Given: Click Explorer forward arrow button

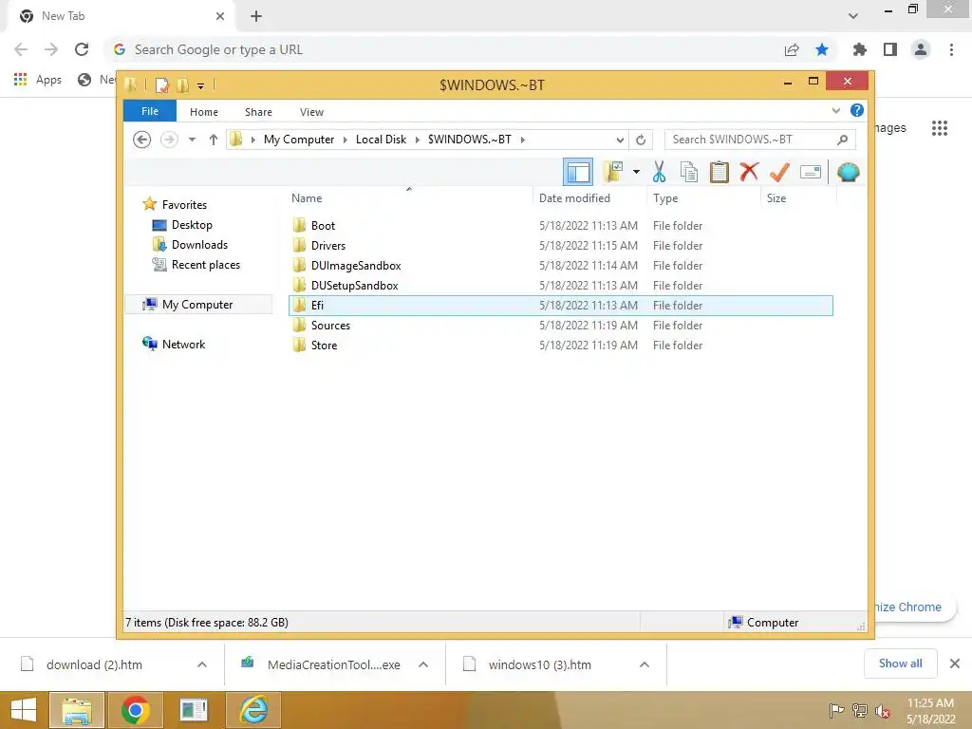Looking at the screenshot, I should [x=169, y=140].
